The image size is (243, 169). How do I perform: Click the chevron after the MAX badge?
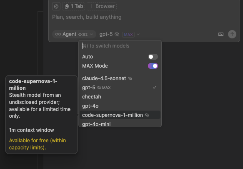coord(138,34)
